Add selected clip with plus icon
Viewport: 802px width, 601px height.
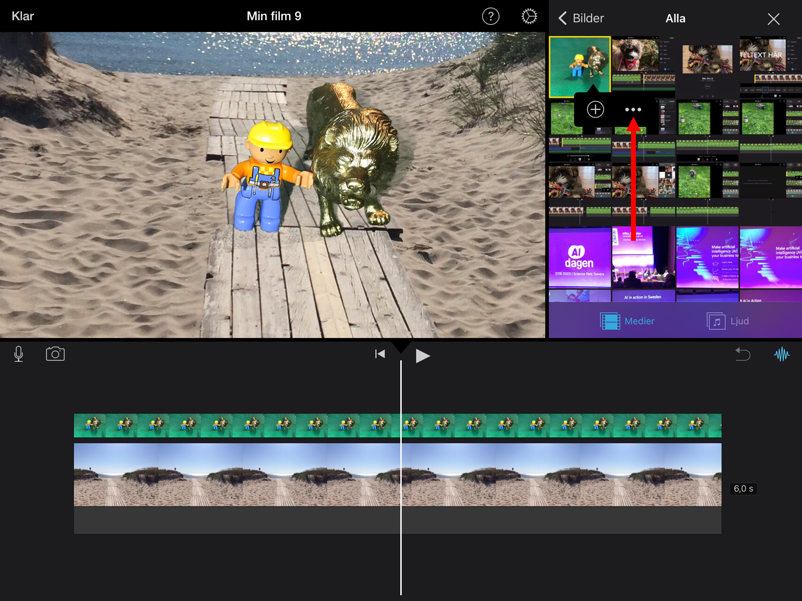pyautogui.click(x=595, y=109)
